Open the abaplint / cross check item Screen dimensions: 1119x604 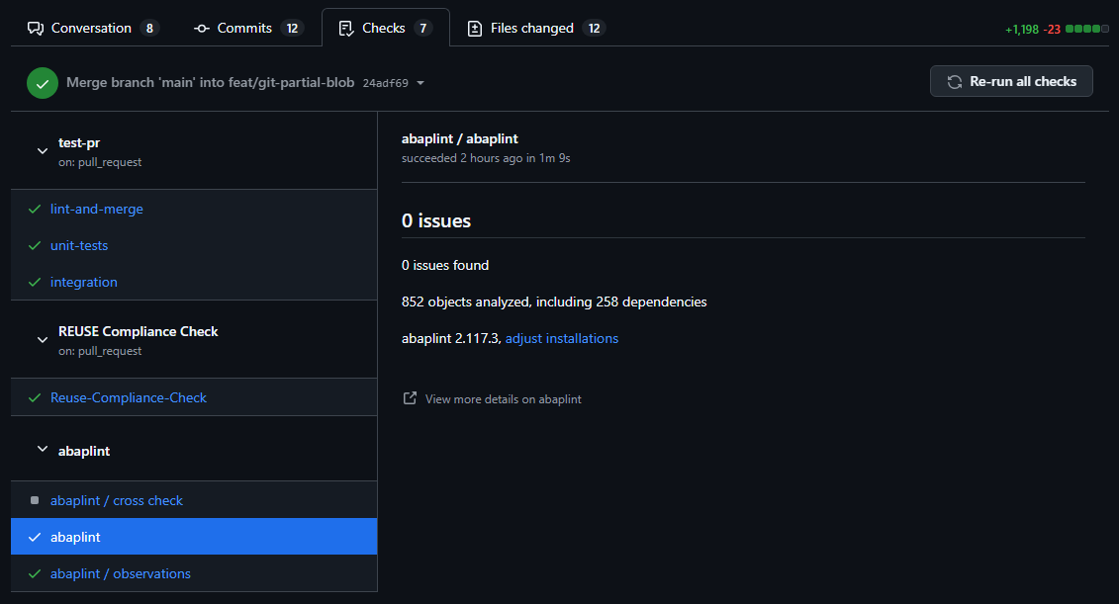(117, 500)
